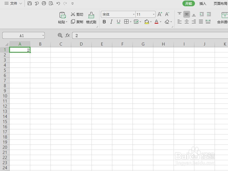This screenshot has width=228, height=171.
Task: Toggle Underline formatting
Action: [x=119, y=22]
